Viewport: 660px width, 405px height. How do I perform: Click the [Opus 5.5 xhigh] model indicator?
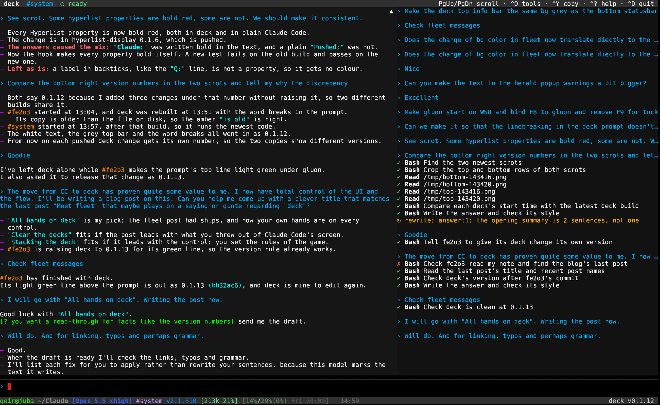coord(102,401)
